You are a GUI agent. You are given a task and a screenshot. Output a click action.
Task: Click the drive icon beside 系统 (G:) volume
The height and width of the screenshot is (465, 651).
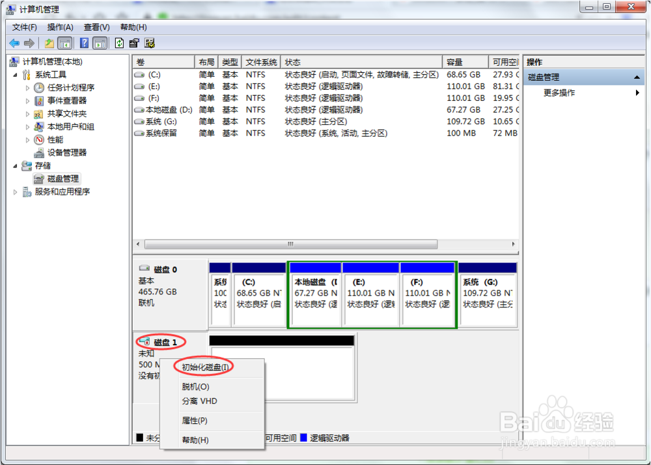point(140,122)
